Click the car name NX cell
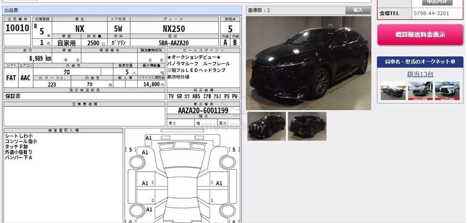Screen dimensions: 467x223 click(80, 28)
